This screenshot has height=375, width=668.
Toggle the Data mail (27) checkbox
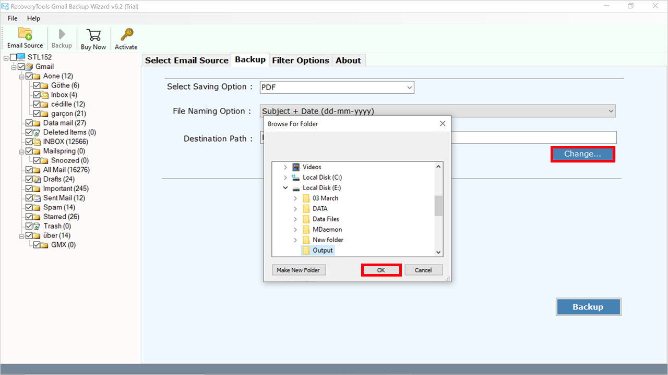29,123
